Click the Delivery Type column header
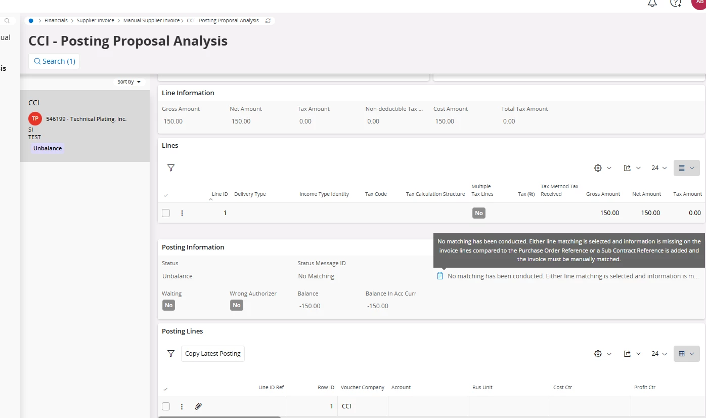 click(250, 194)
